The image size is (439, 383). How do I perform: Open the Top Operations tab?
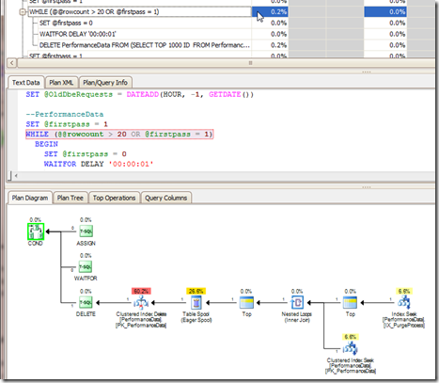click(114, 198)
